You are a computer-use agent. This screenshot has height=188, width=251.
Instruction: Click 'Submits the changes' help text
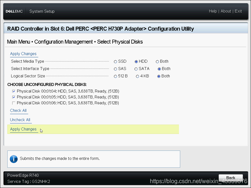tap(60, 158)
